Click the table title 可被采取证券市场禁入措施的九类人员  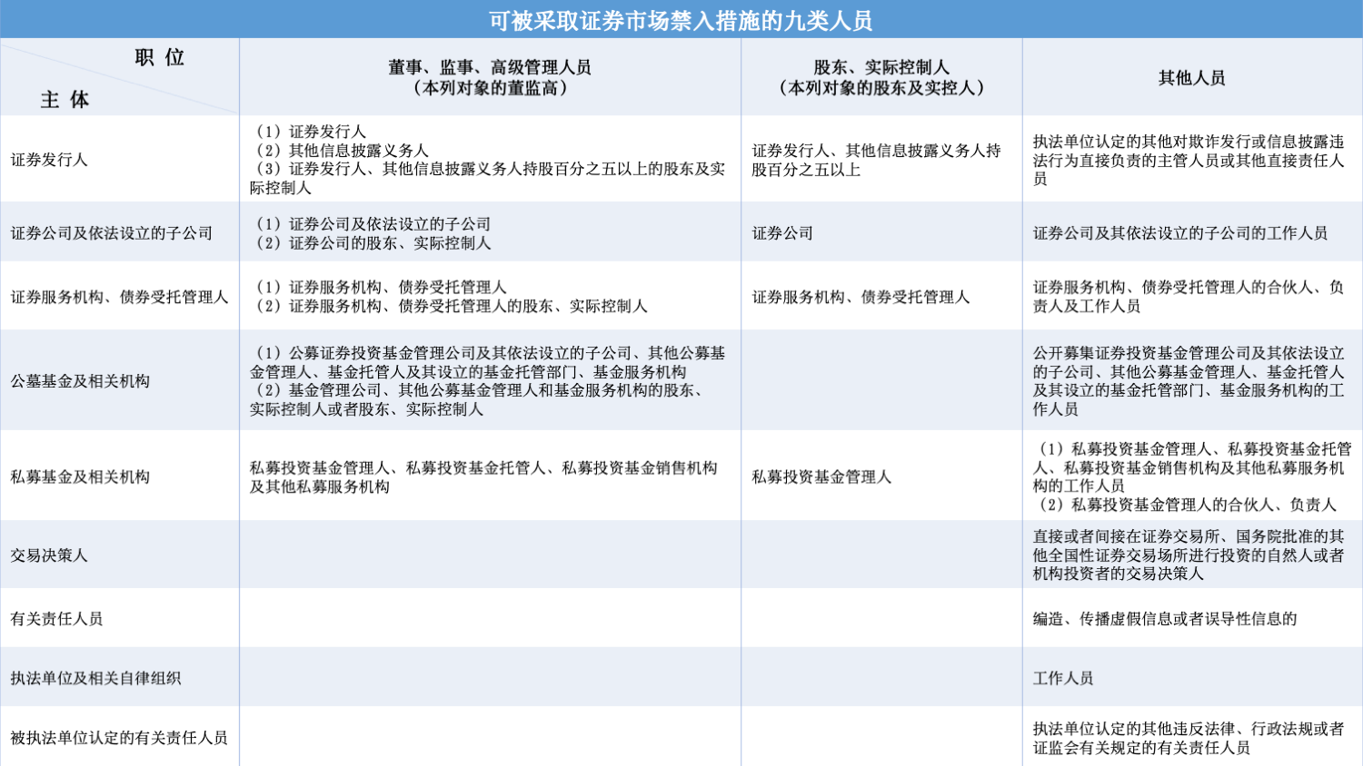tap(681, 20)
